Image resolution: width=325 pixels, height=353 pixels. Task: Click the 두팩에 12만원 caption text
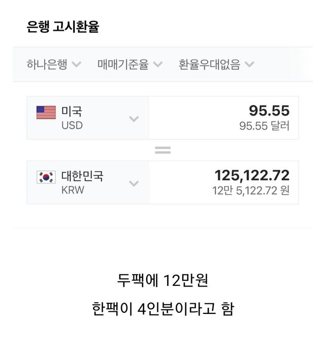click(x=162, y=280)
